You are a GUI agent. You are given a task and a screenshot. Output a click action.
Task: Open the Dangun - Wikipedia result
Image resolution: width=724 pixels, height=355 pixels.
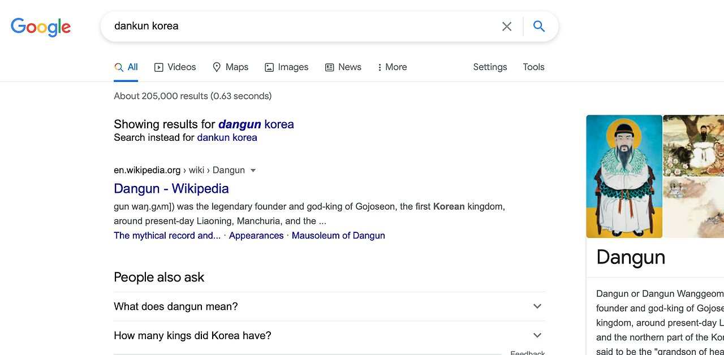[171, 188]
